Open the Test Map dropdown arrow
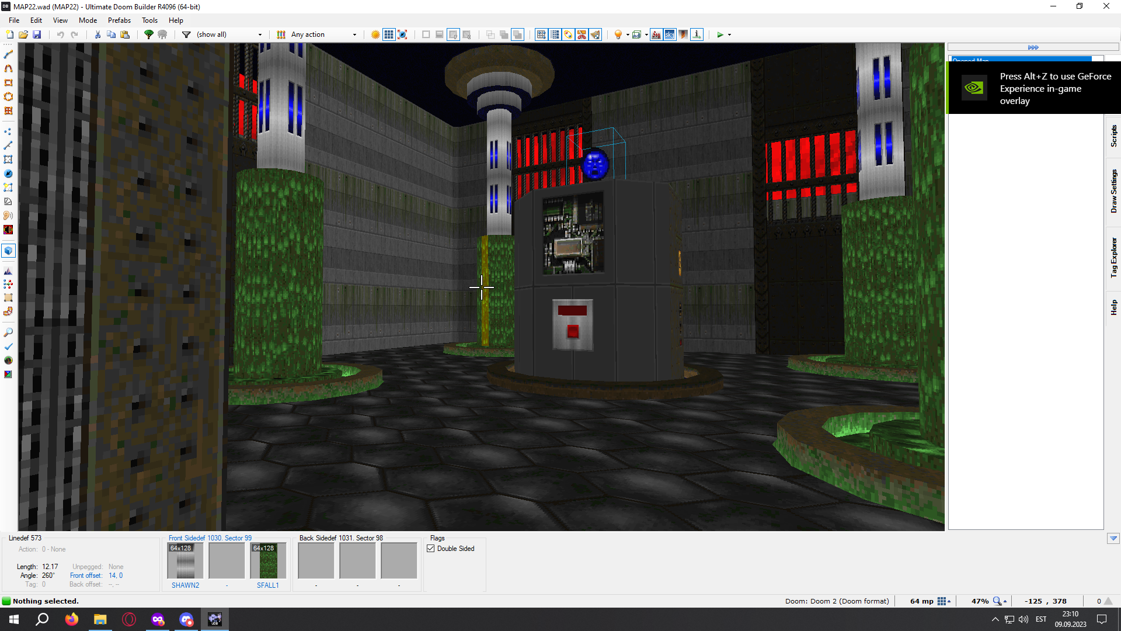The height and width of the screenshot is (631, 1121). click(729, 34)
